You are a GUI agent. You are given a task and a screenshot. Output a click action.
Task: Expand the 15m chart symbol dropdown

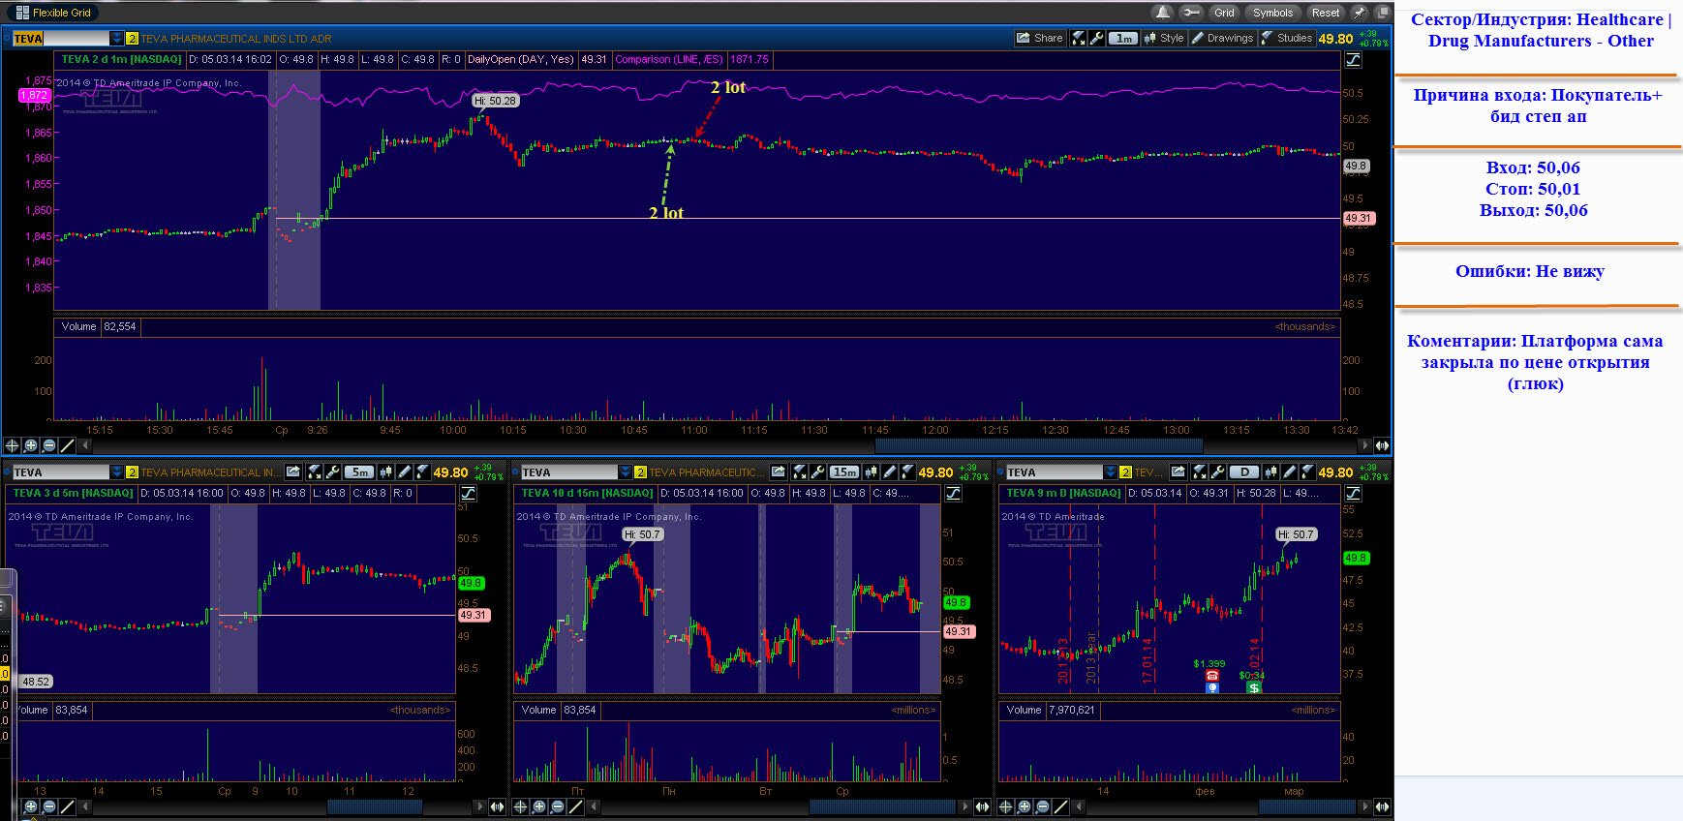[625, 472]
